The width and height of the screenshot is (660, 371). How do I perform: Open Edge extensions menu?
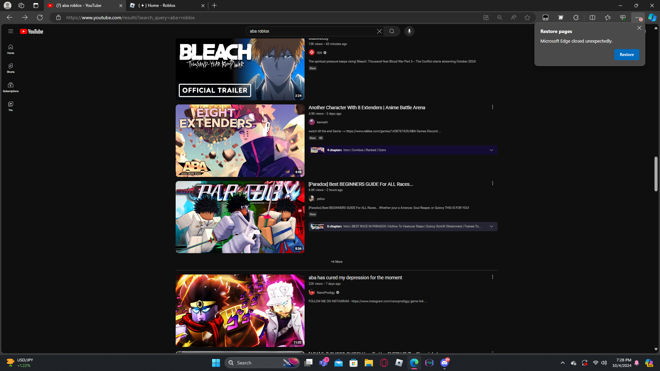tap(576, 18)
